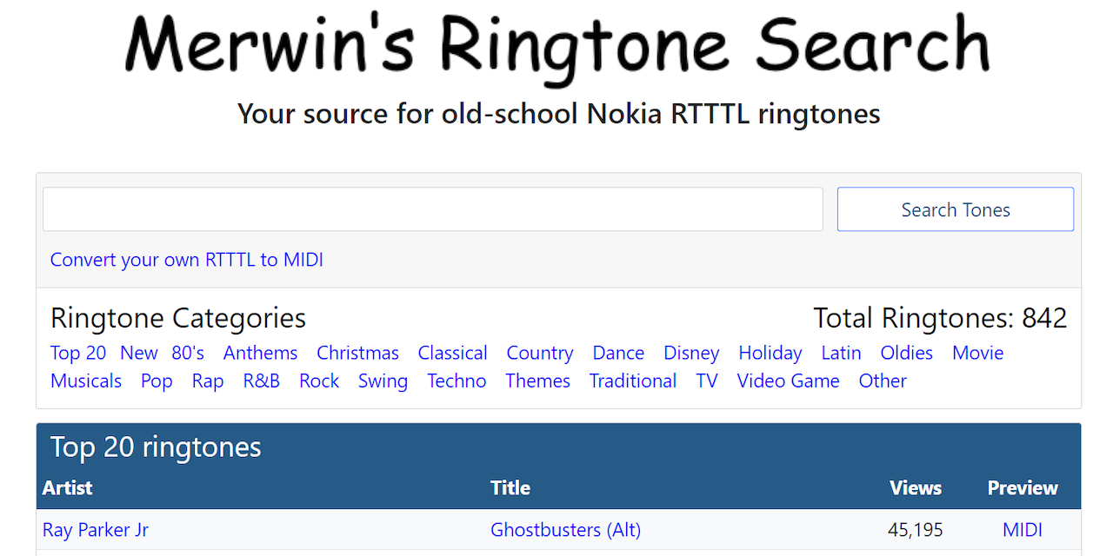The image size is (1113, 556).
Task: Select the Oldies category
Action: pos(906,353)
